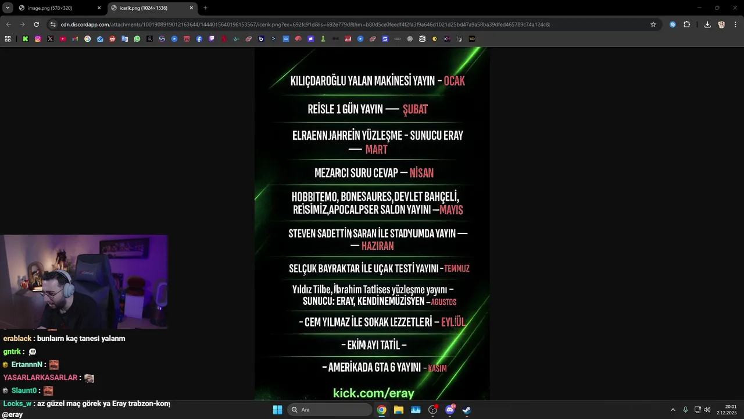
Task: Click the eraBlack chat username
Action: coord(17,339)
